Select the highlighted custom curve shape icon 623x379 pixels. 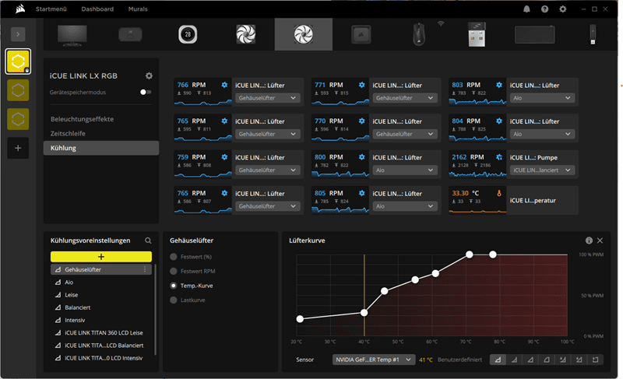tap(498, 360)
